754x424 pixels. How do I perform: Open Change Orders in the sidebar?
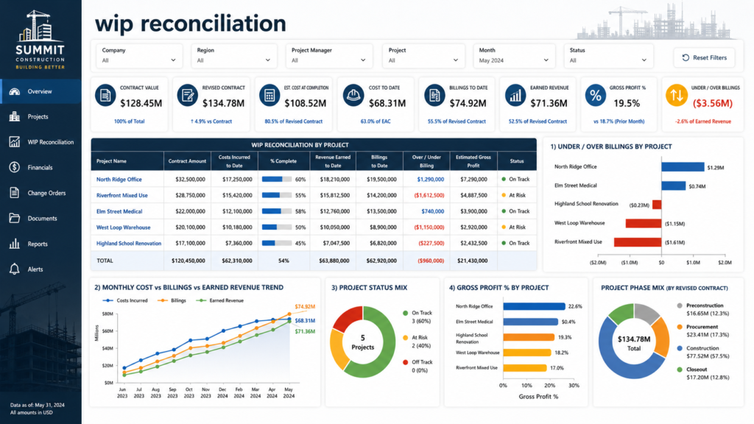(x=40, y=193)
